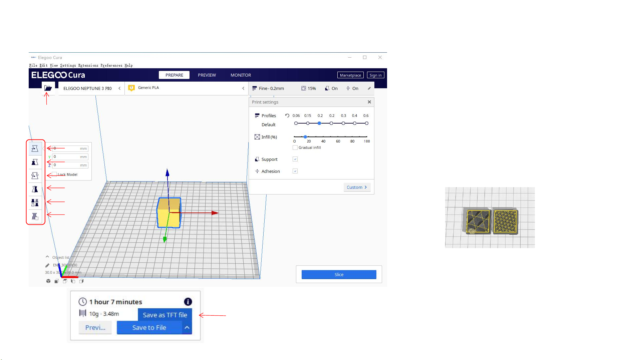Open the File menu

[x=33, y=65]
